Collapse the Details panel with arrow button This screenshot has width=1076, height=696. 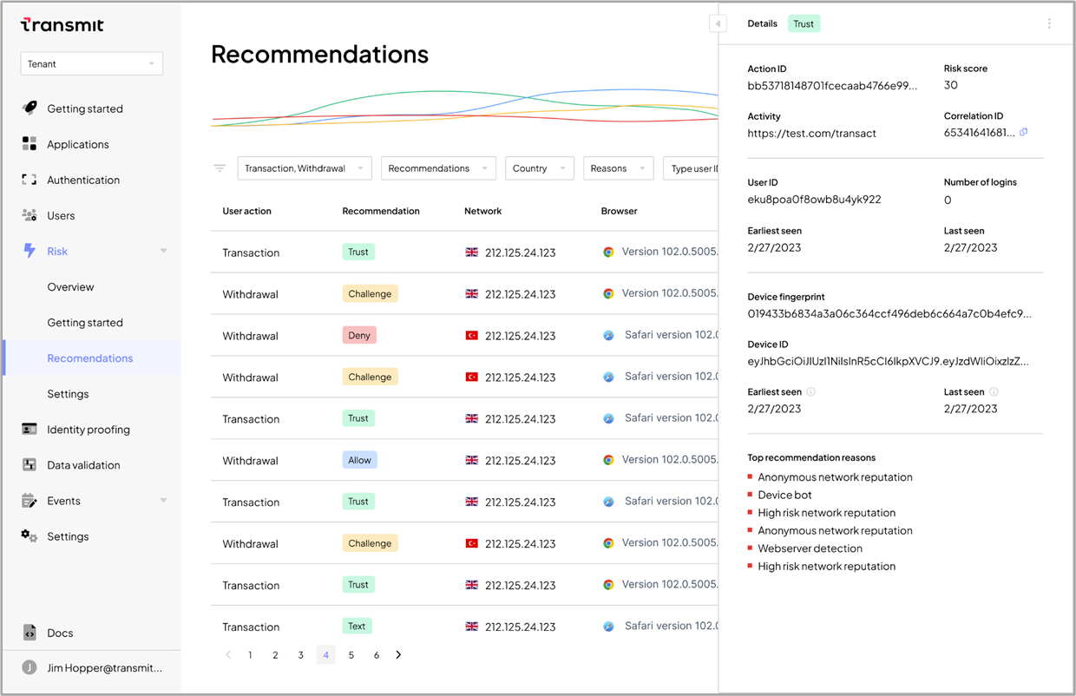coord(718,23)
